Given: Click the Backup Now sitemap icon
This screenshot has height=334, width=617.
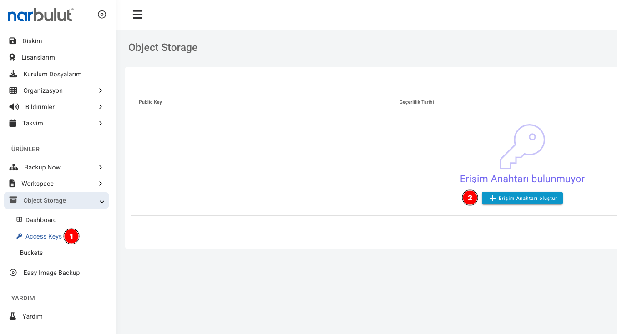Looking at the screenshot, I should pos(14,167).
